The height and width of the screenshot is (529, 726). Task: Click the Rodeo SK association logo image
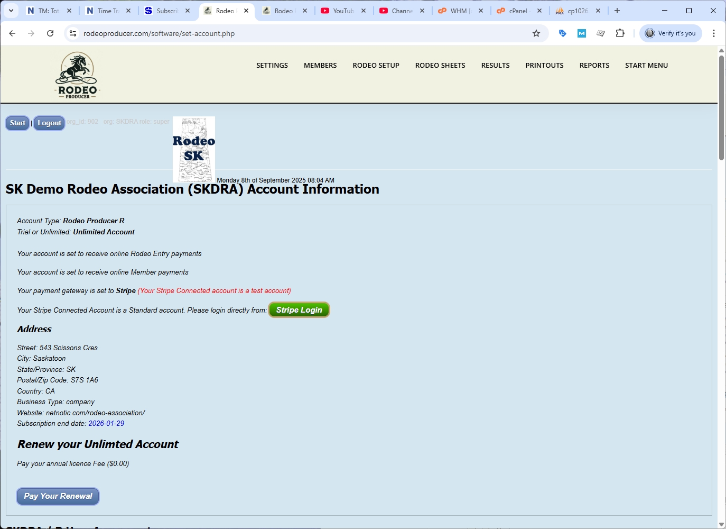(194, 149)
